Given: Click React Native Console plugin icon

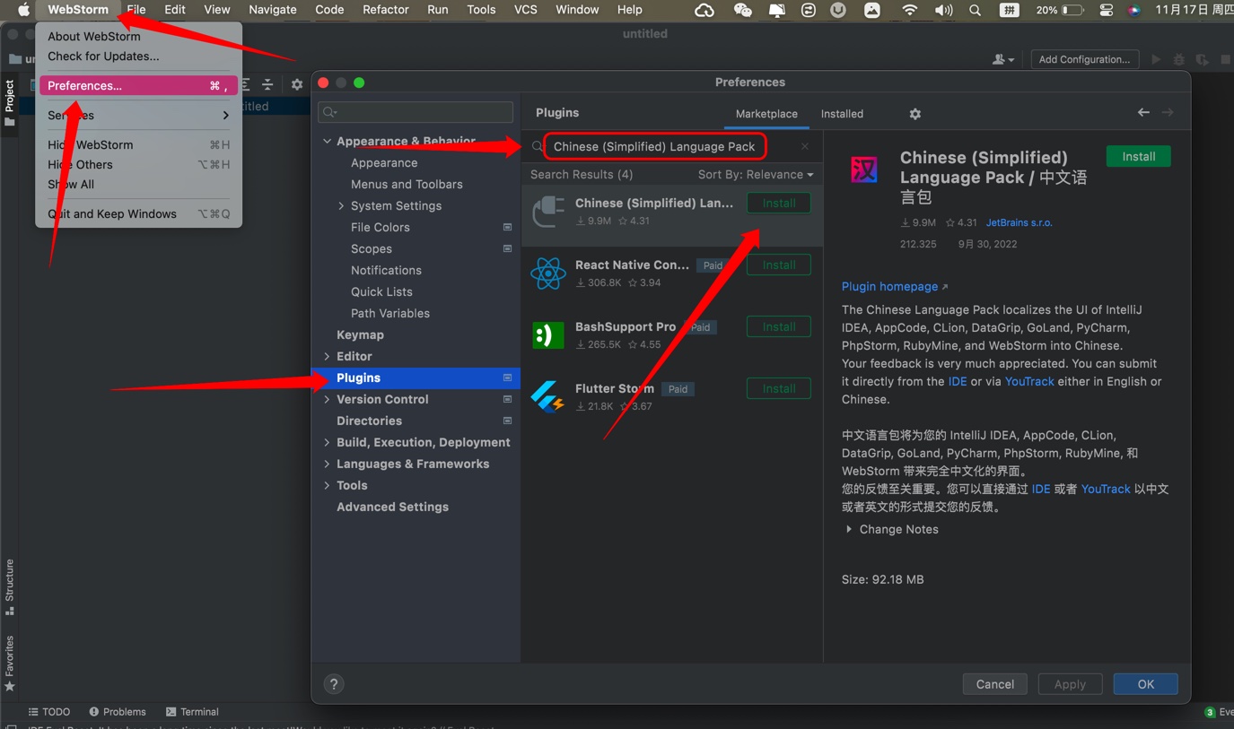Looking at the screenshot, I should coord(547,273).
